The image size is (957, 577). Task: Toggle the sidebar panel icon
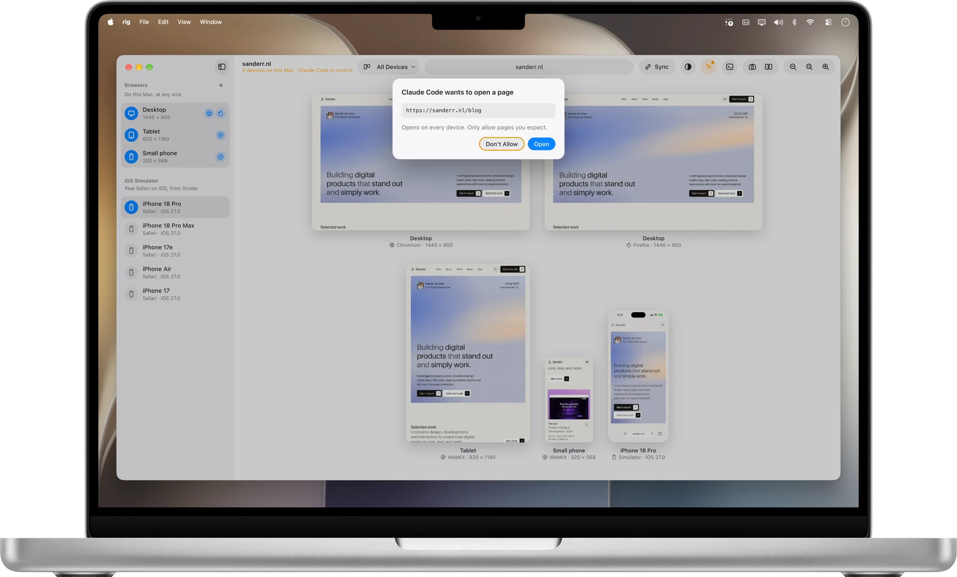222,67
